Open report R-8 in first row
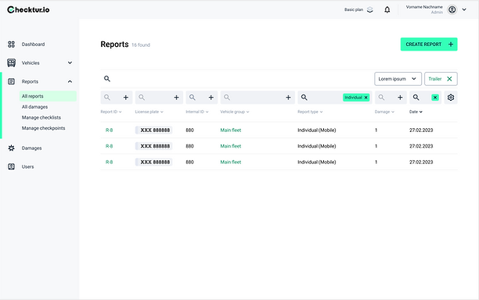Viewport: 479px width, 300px height. point(109,130)
